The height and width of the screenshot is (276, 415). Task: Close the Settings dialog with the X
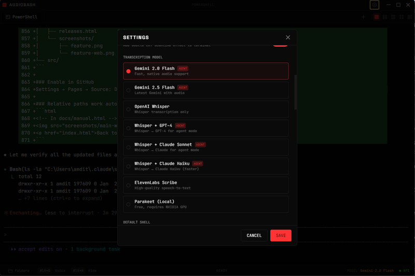pos(288,37)
